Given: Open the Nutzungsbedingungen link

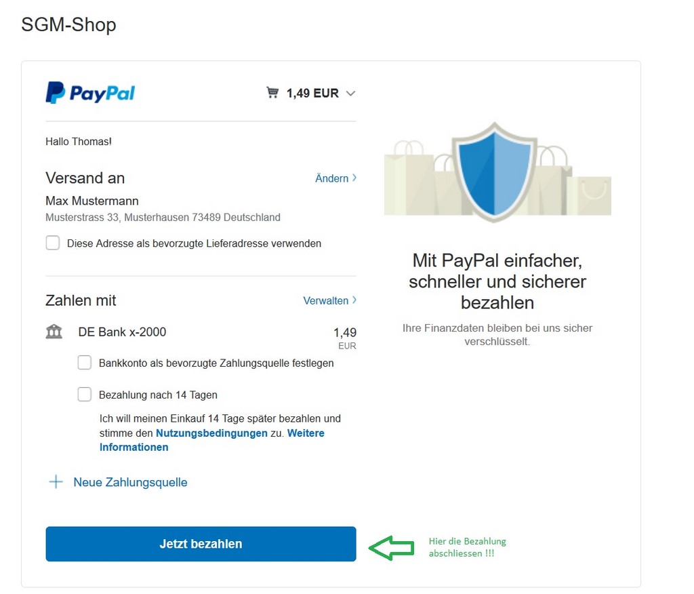Looking at the screenshot, I should pyautogui.click(x=211, y=433).
